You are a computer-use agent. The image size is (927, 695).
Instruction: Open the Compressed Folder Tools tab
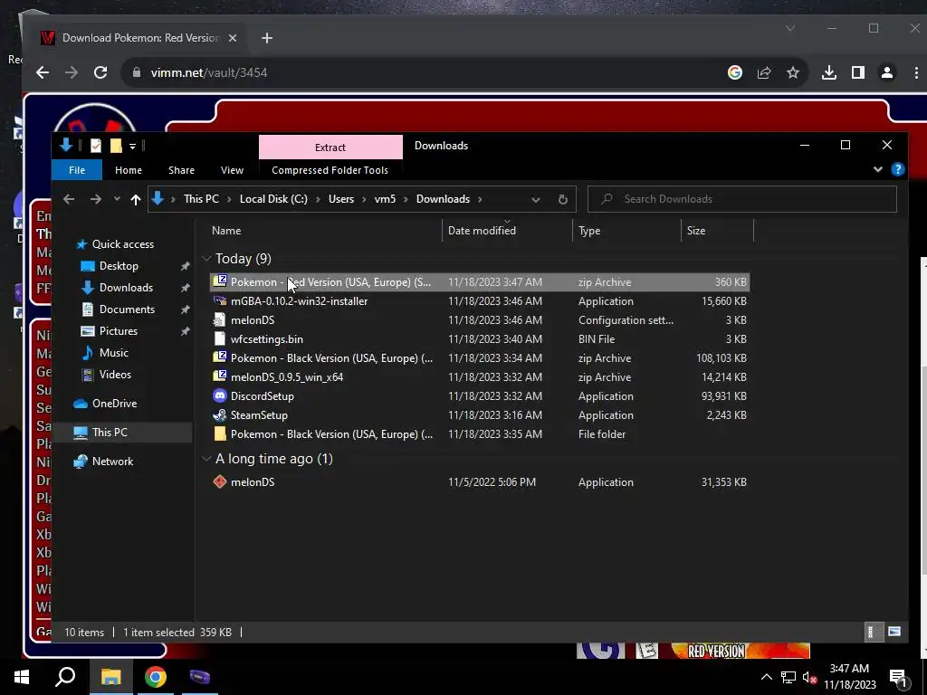[x=330, y=170]
